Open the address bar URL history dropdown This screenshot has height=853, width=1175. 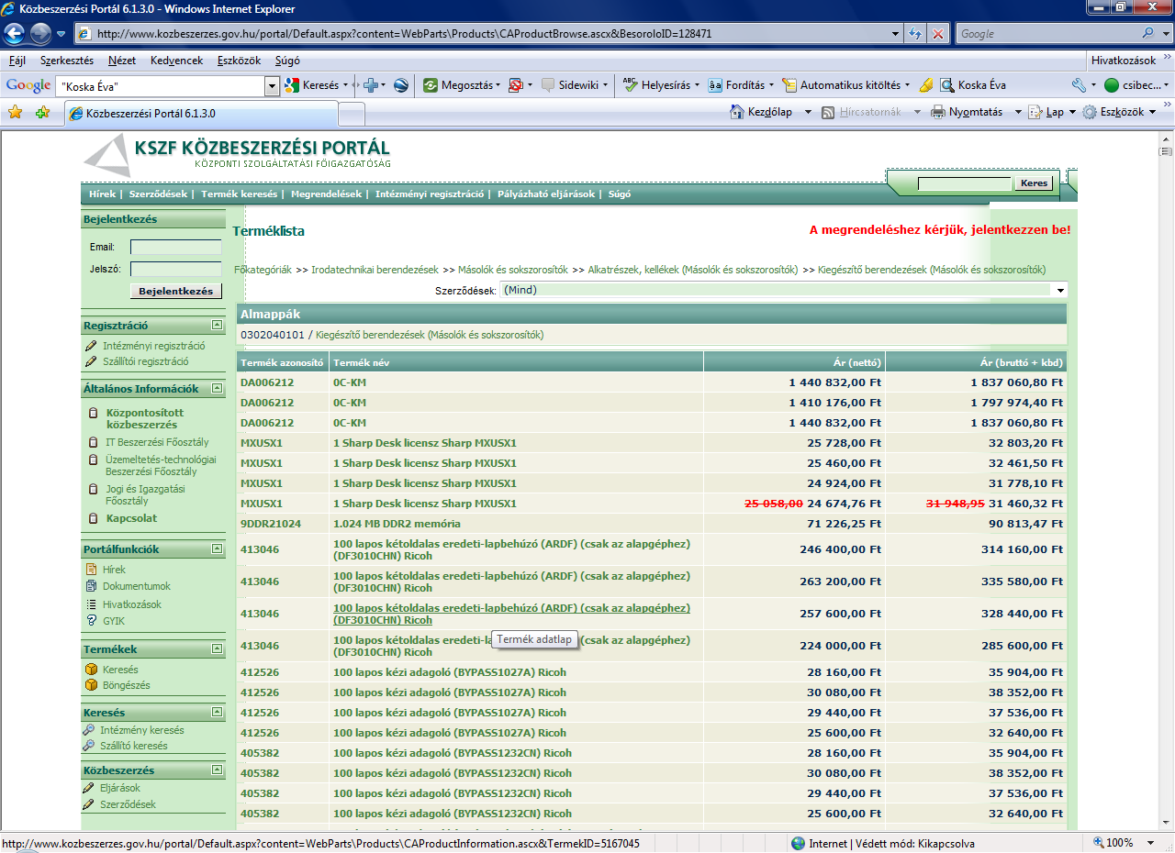click(896, 34)
